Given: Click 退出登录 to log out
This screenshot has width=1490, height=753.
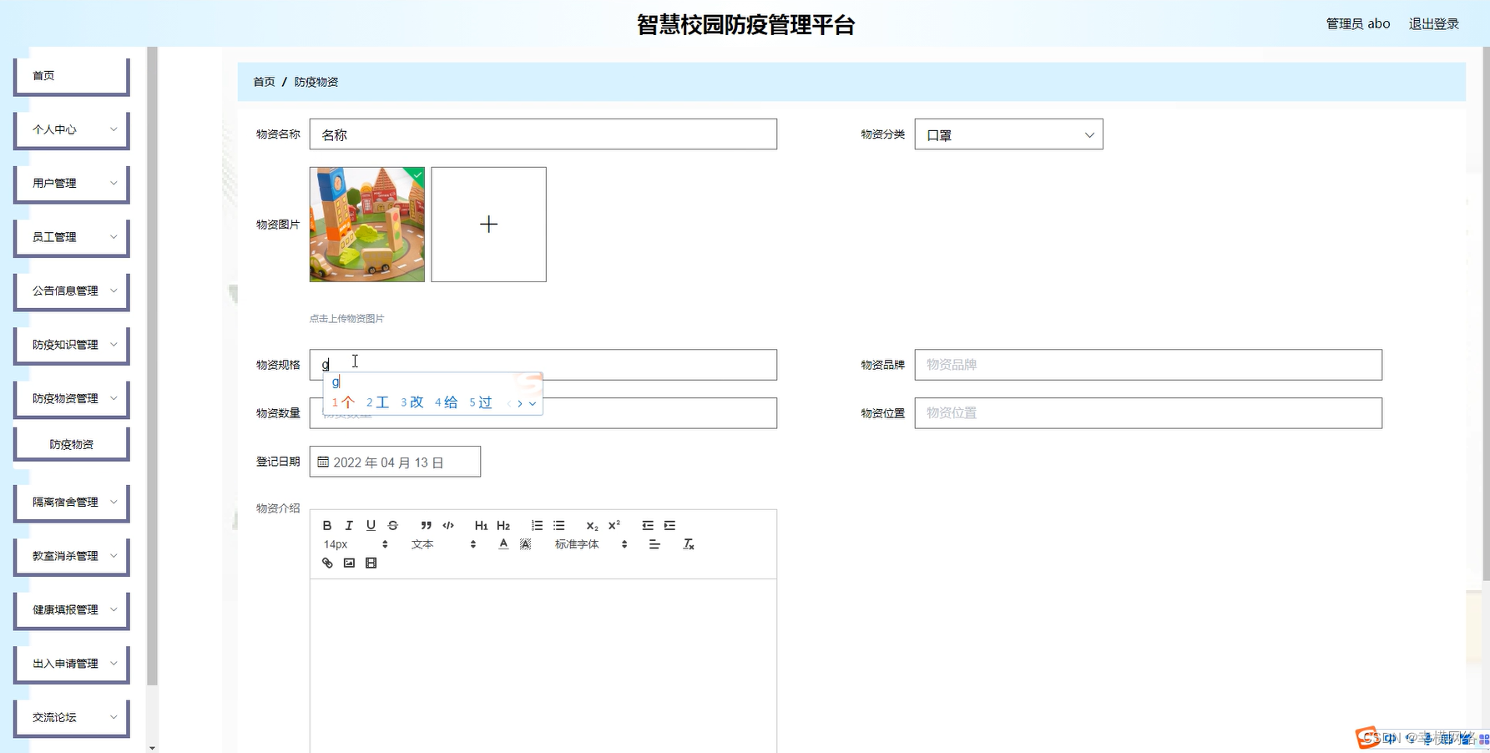Looking at the screenshot, I should [x=1433, y=23].
